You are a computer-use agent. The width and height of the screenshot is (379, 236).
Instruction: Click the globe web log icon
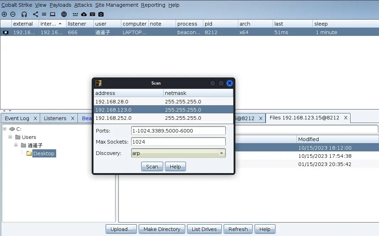point(64,14)
